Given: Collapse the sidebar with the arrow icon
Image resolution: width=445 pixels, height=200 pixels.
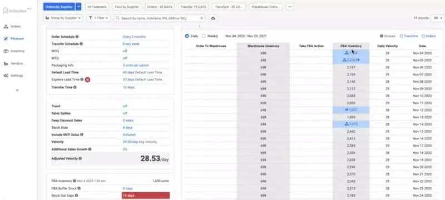Looking at the screenshot, I should coord(17,90).
